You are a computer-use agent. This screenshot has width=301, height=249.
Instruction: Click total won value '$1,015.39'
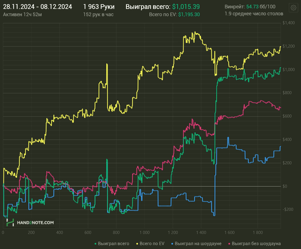pos(186,7)
